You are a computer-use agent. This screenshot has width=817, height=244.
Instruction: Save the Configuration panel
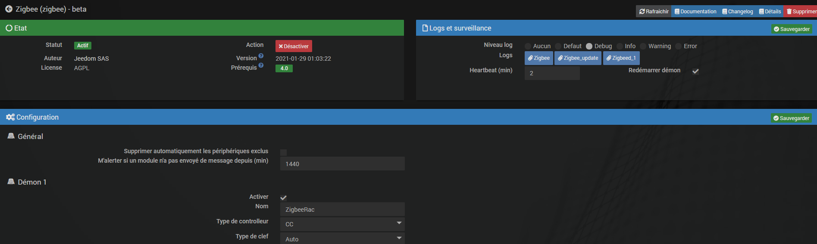pyautogui.click(x=791, y=118)
